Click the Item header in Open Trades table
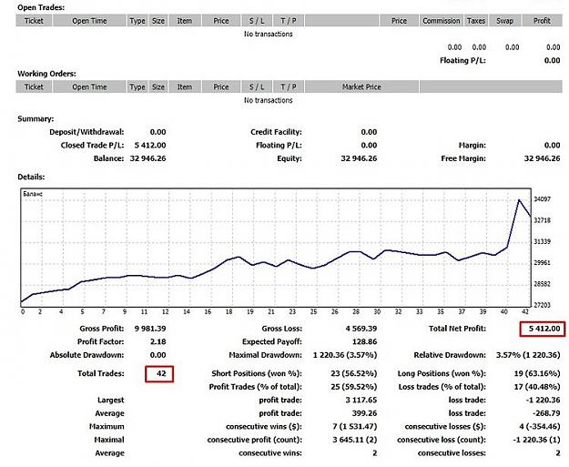Viewport: 569px width, 467px height. (184, 21)
